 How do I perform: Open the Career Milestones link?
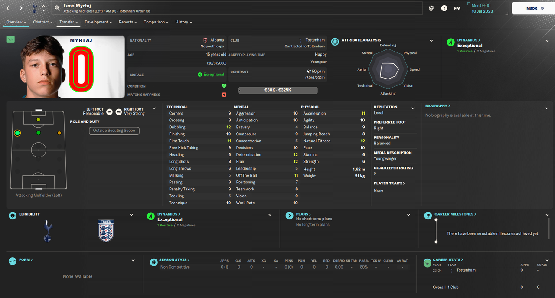(455, 214)
